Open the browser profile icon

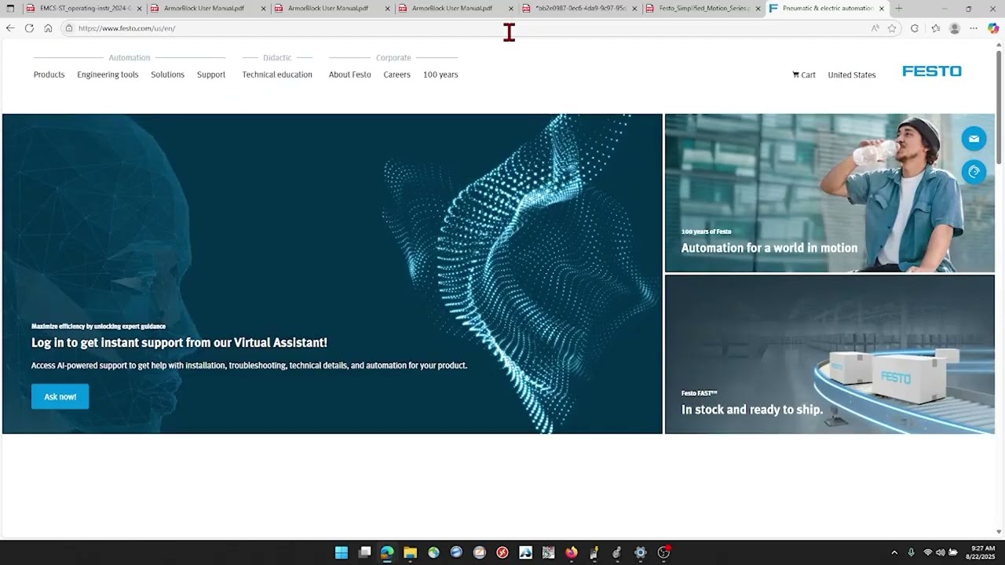[x=955, y=28]
